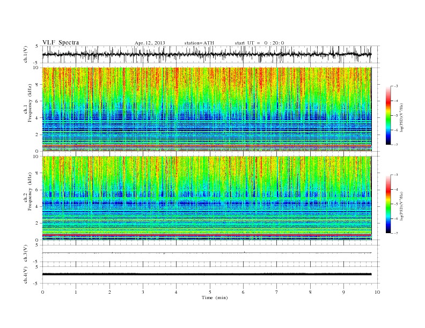
Task: Click the ch.1 "Frequency (kHz)" axis label
Action: 30,103
